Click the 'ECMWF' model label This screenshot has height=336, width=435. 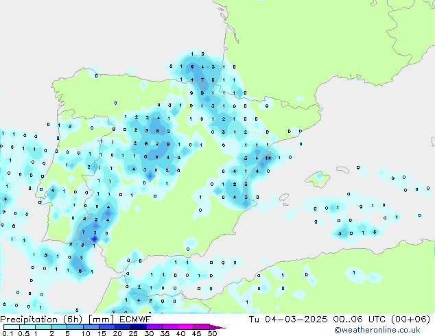[135, 320]
